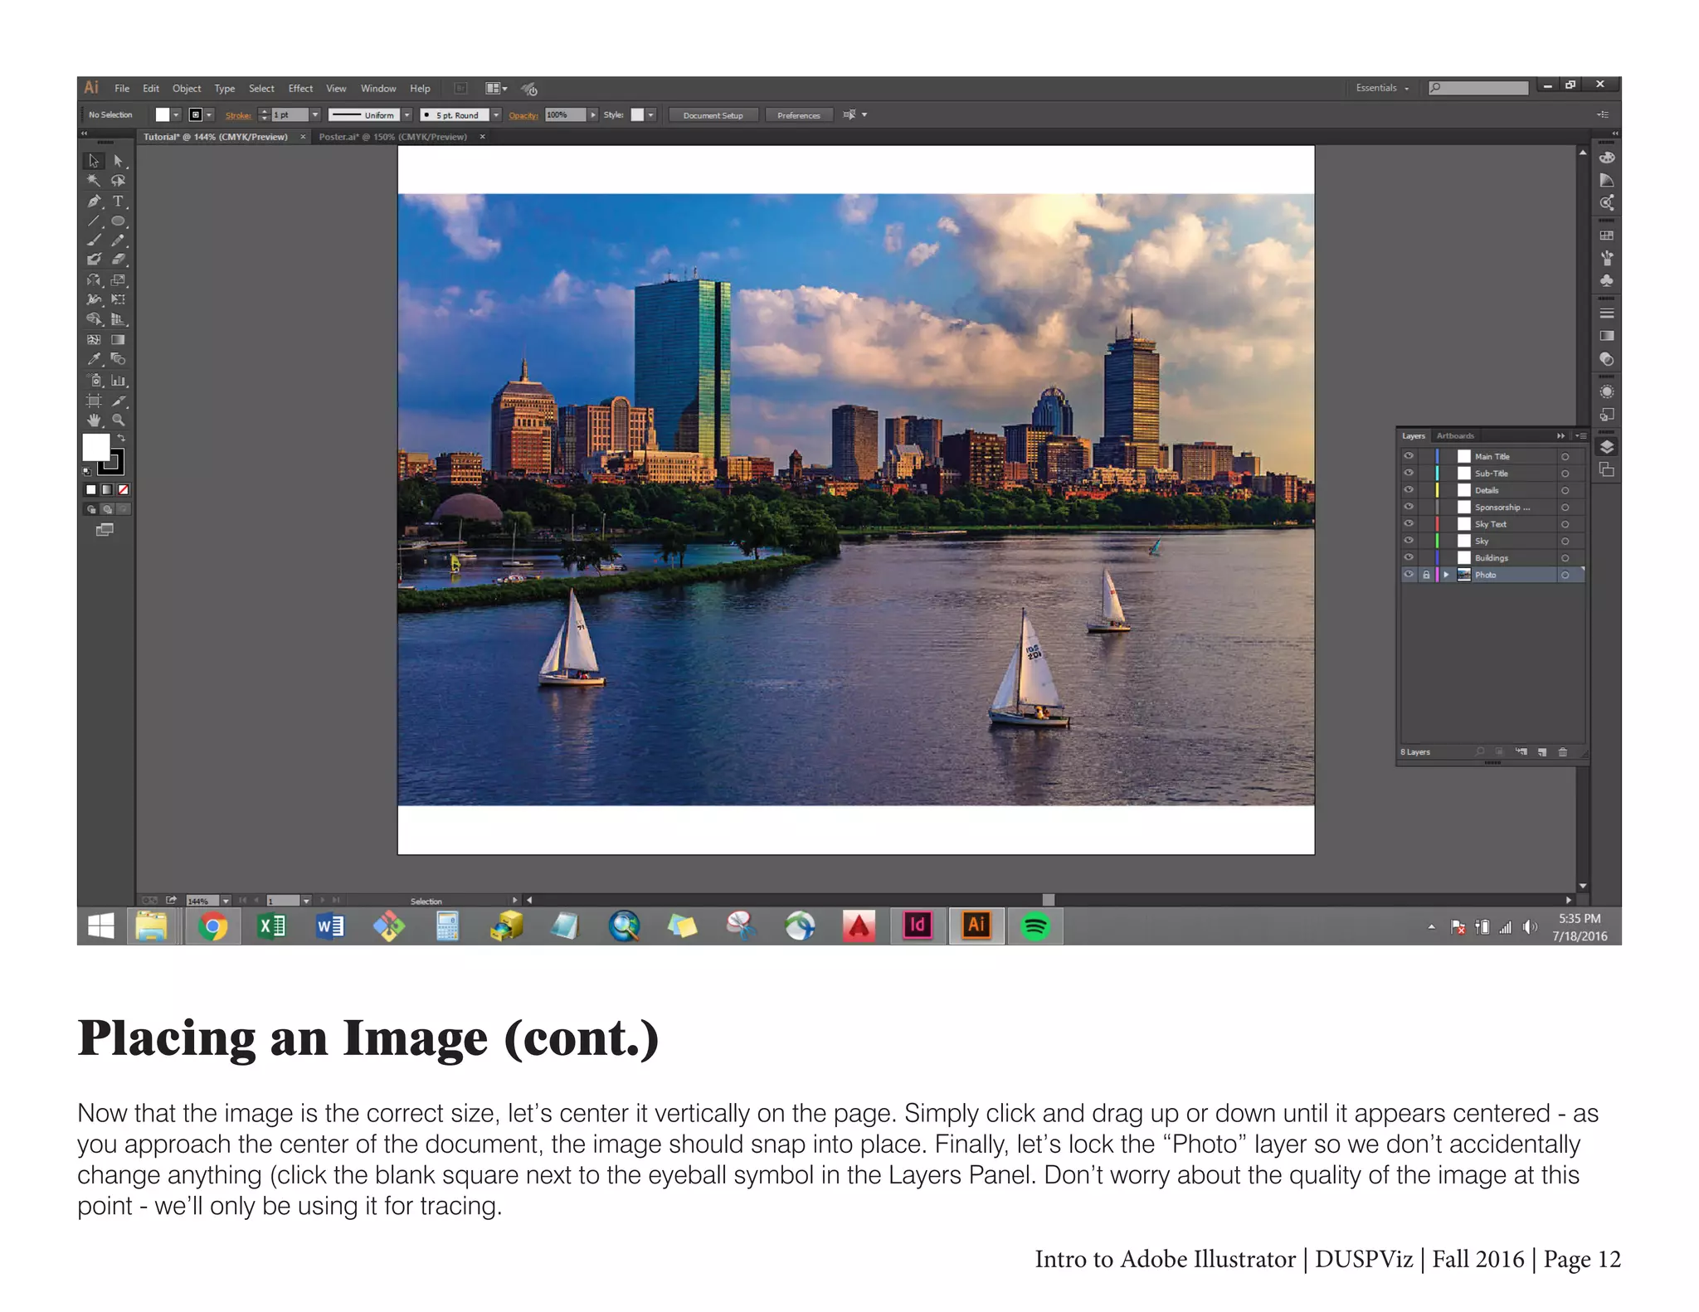Viewport: 1699px width, 1312px height.
Task: Select the Paintbrush tool
Action: (x=94, y=241)
